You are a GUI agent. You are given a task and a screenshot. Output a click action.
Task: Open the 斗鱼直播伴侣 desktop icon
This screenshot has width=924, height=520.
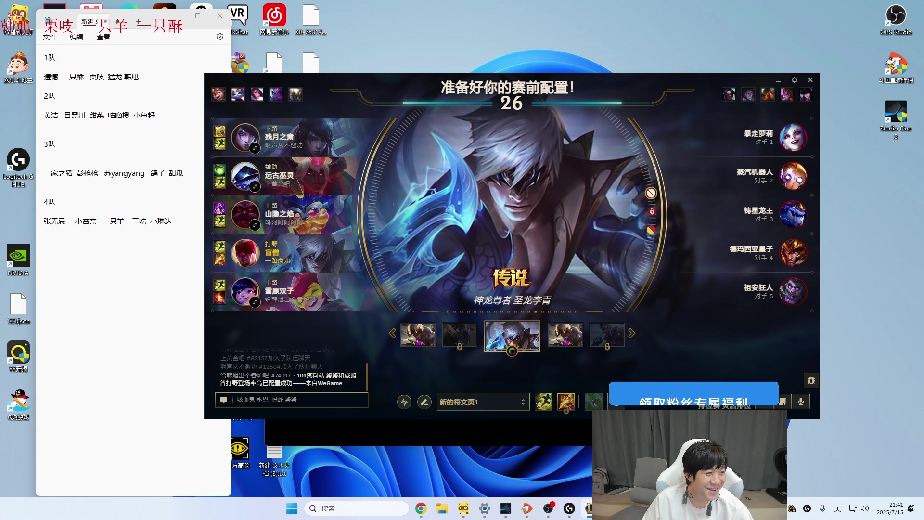click(x=896, y=68)
